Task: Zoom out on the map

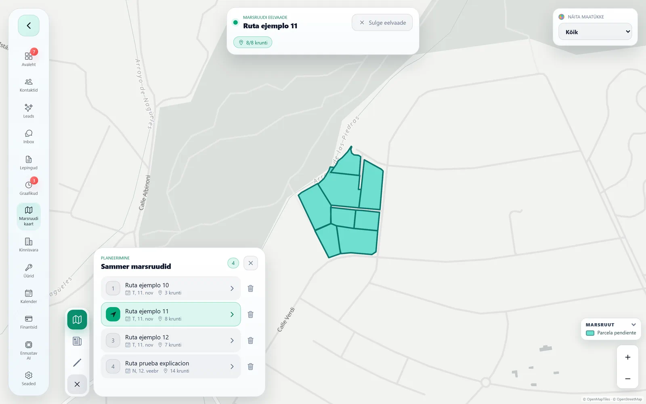Action: tap(627, 379)
